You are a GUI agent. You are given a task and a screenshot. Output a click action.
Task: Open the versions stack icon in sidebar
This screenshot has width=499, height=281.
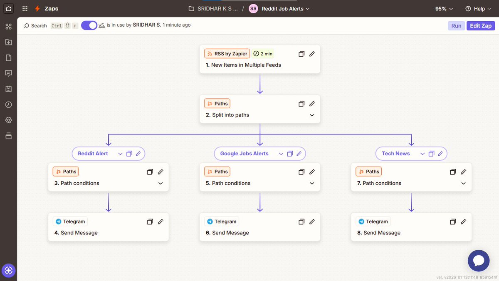click(x=8, y=136)
